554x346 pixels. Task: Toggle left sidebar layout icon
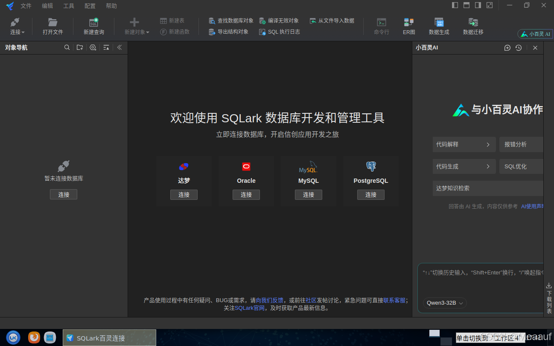(455, 5)
